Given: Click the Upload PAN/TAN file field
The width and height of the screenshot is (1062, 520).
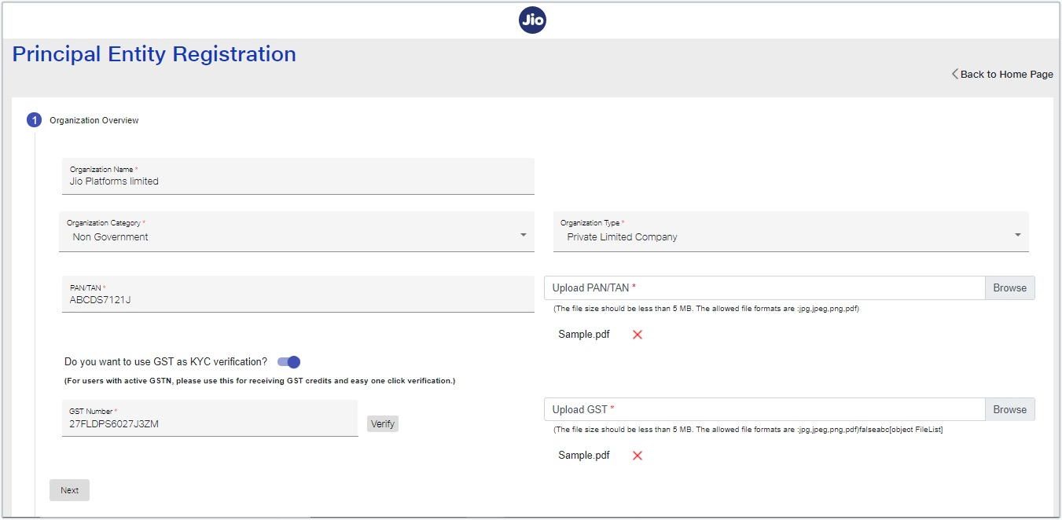Looking at the screenshot, I should click(x=764, y=288).
